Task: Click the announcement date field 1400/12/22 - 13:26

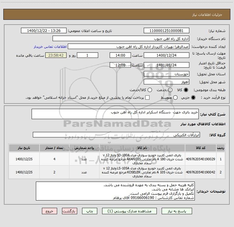Action: click(x=44, y=31)
